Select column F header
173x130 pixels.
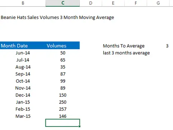[136, 3]
